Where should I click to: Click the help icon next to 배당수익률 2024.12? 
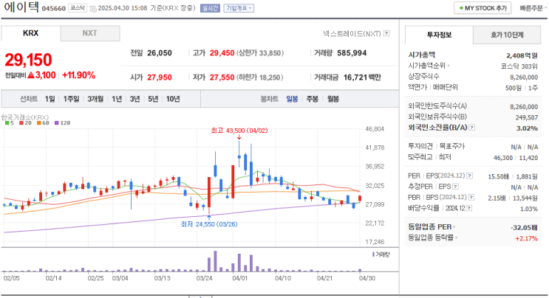point(469,208)
